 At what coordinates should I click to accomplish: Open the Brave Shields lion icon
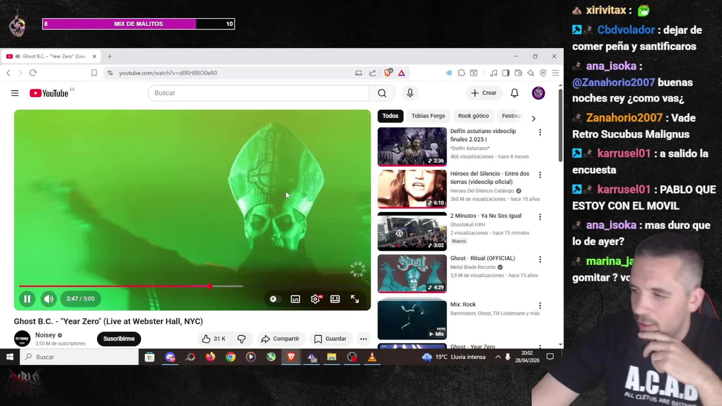coord(388,73)
